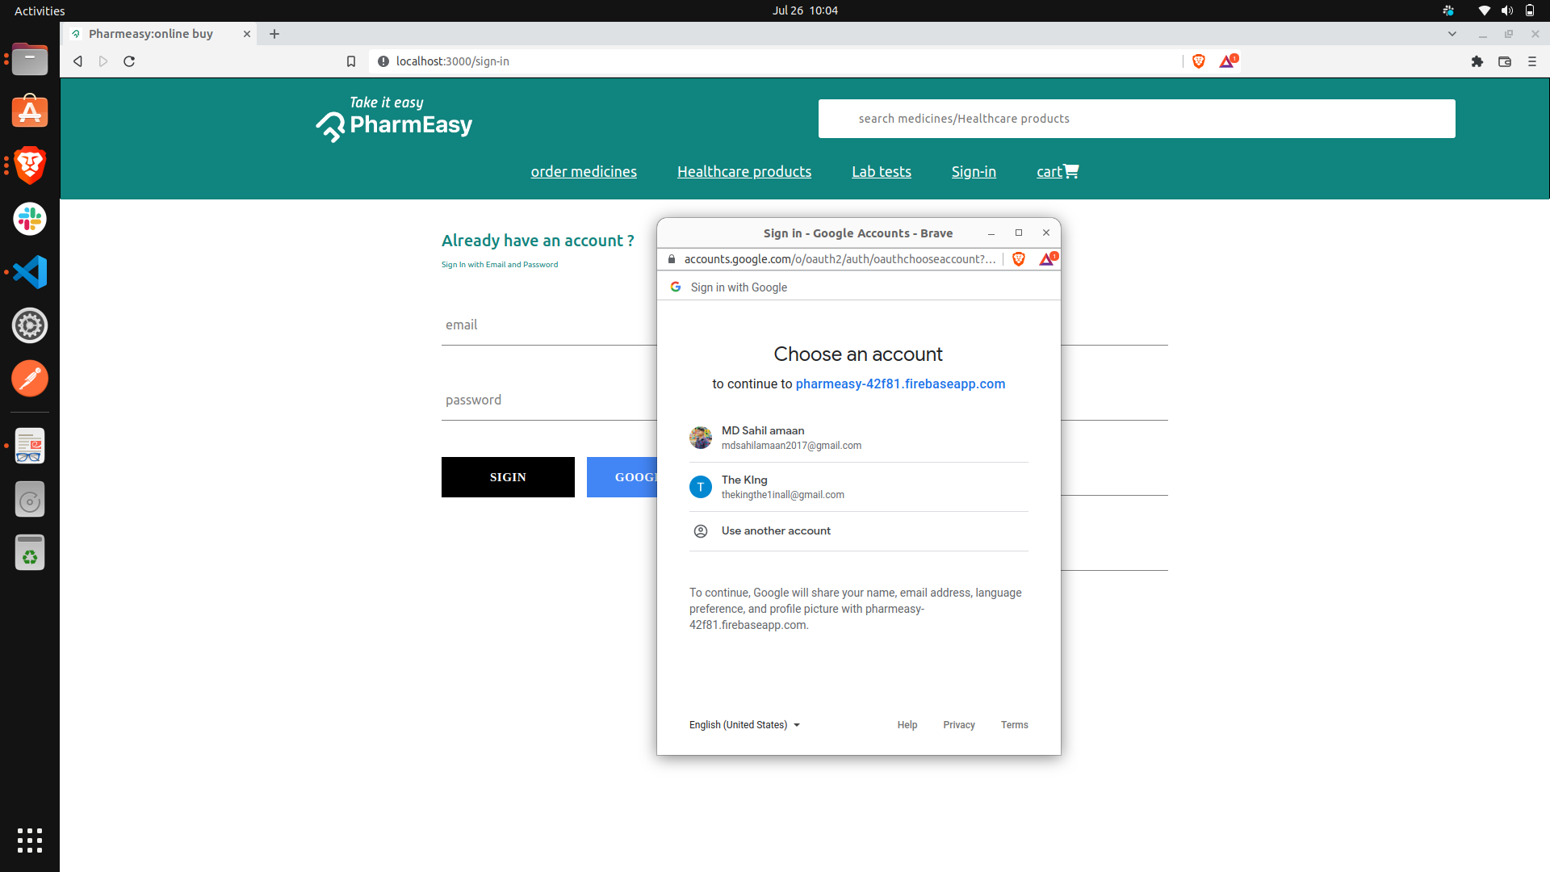Click the Google G icon in the popup
Viewport: 1550px width, 872px height.
(675, 287)
